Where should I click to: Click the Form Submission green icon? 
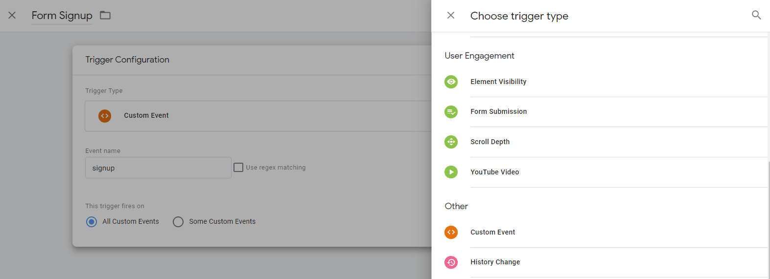click(x=451, y=112)
